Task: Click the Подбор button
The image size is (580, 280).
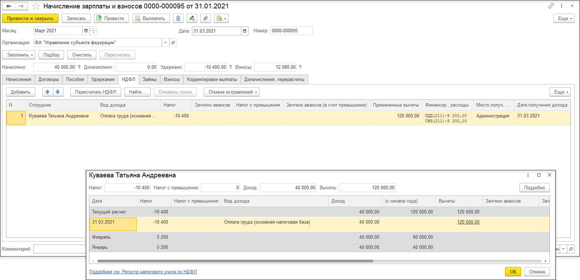Action: click(51, 55)
